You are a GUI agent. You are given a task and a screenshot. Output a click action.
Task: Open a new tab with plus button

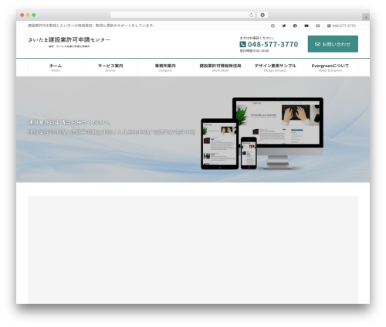[x=366, y=17]
